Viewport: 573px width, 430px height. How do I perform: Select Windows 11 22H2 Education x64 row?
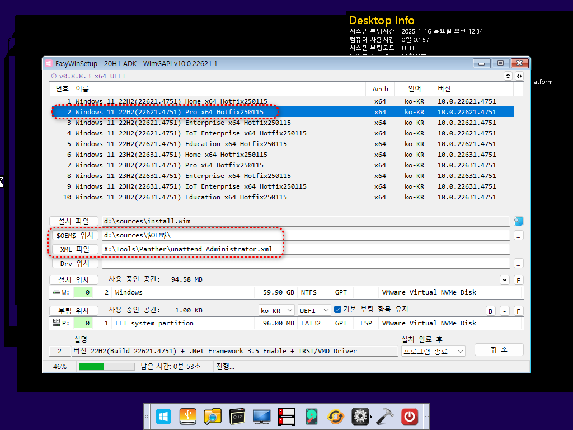(281, 144)
